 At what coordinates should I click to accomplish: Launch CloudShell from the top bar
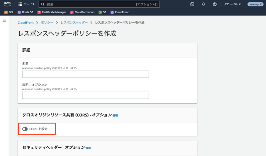(x=192, y=4)
